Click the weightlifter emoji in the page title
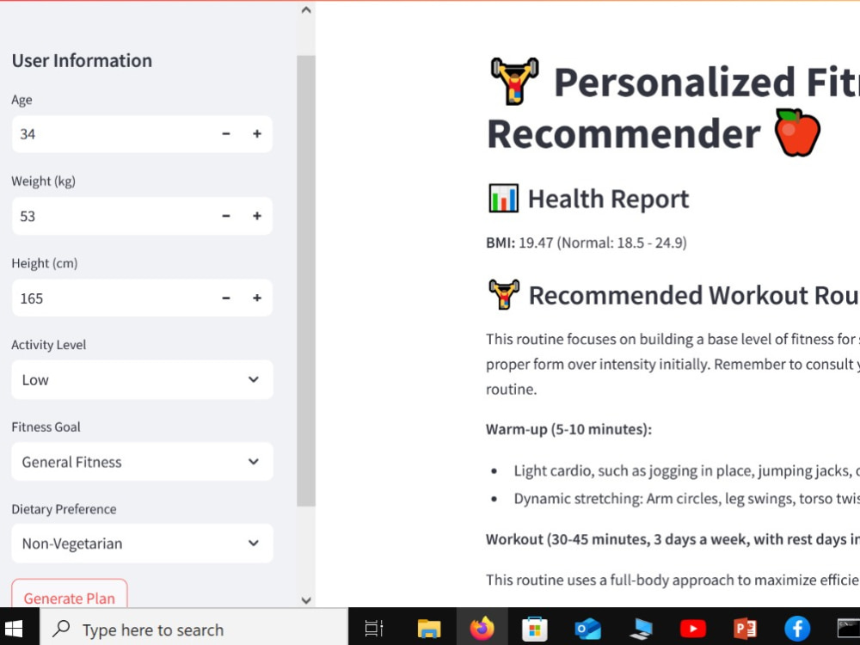 tap(514, 81)
